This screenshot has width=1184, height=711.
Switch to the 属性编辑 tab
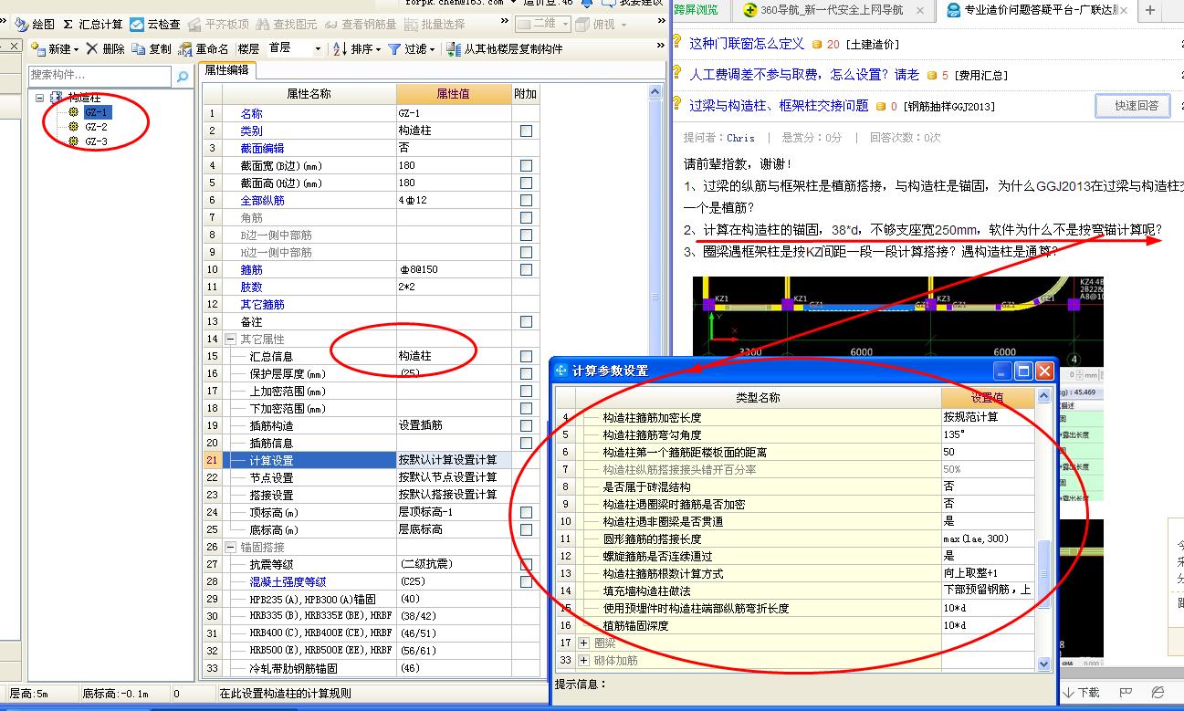point(226,69)
